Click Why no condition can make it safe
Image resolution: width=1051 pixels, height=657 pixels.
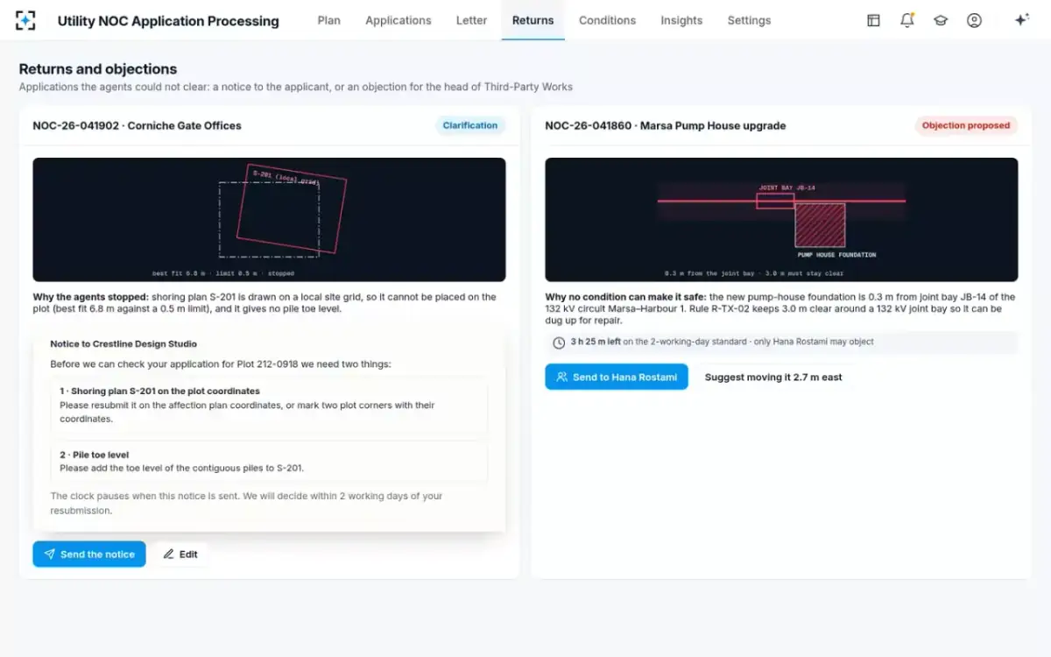click(625, 297)
